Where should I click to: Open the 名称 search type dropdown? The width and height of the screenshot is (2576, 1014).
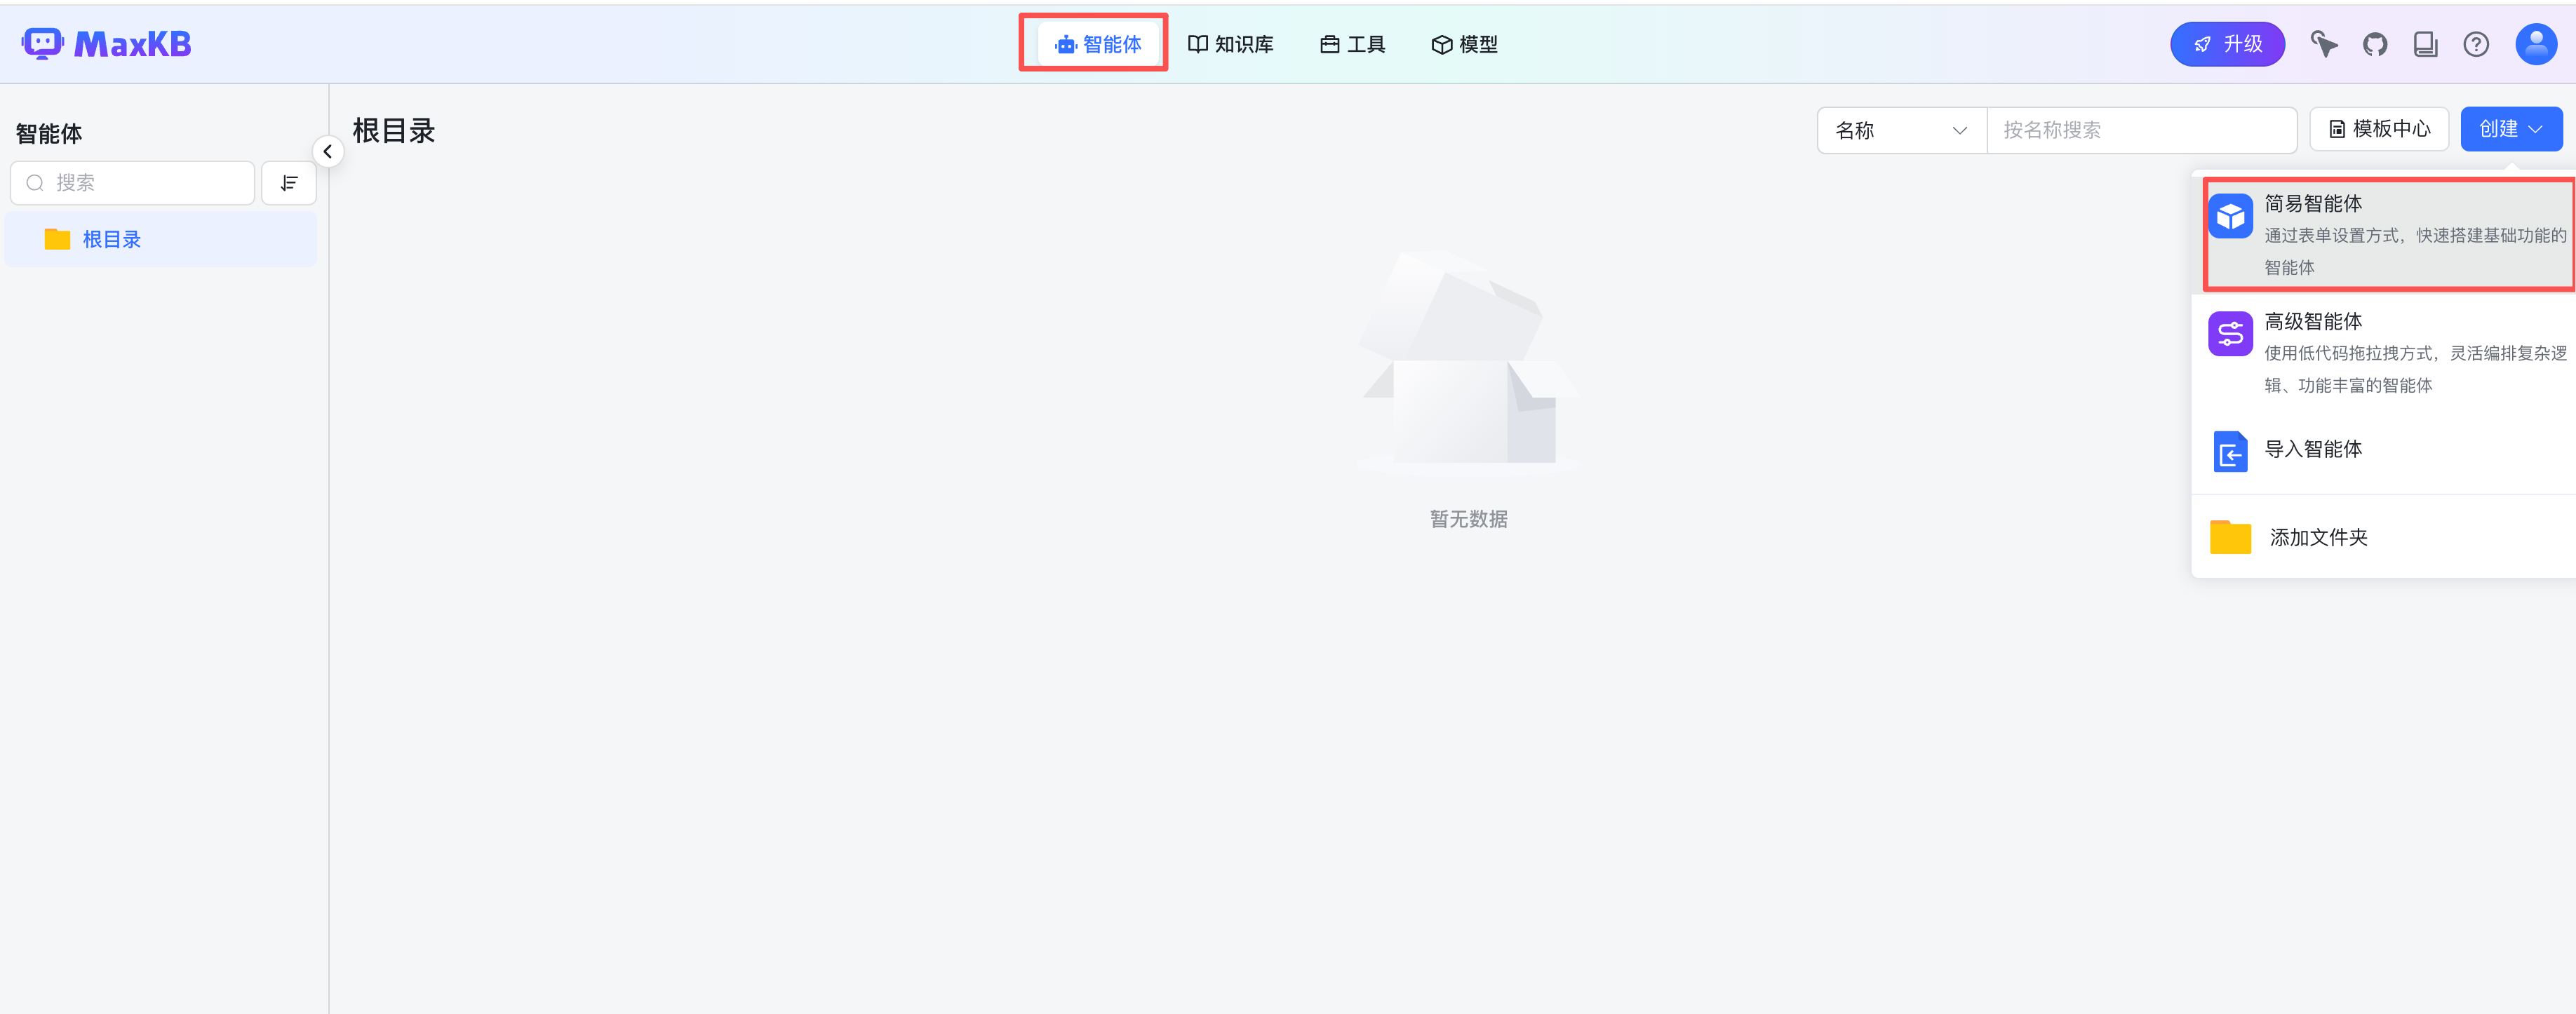(x=1901, y=130)
